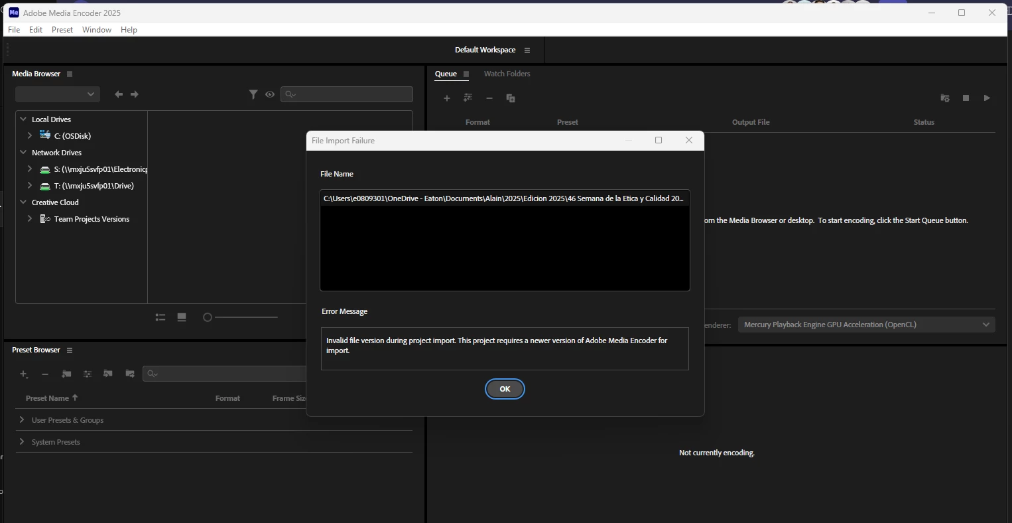The height and width of the screenshot is (523, 1012).
Task: Click the Queue Preset column header
Action: (x=567, y=122)
